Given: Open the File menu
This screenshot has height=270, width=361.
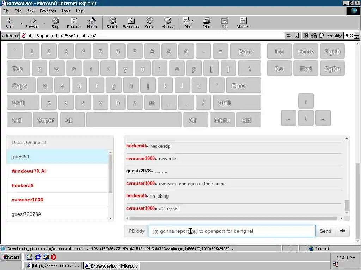Looking at the screenshot, I should [6, 11].
